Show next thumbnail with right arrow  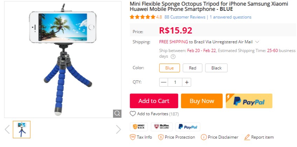point(118,130)
